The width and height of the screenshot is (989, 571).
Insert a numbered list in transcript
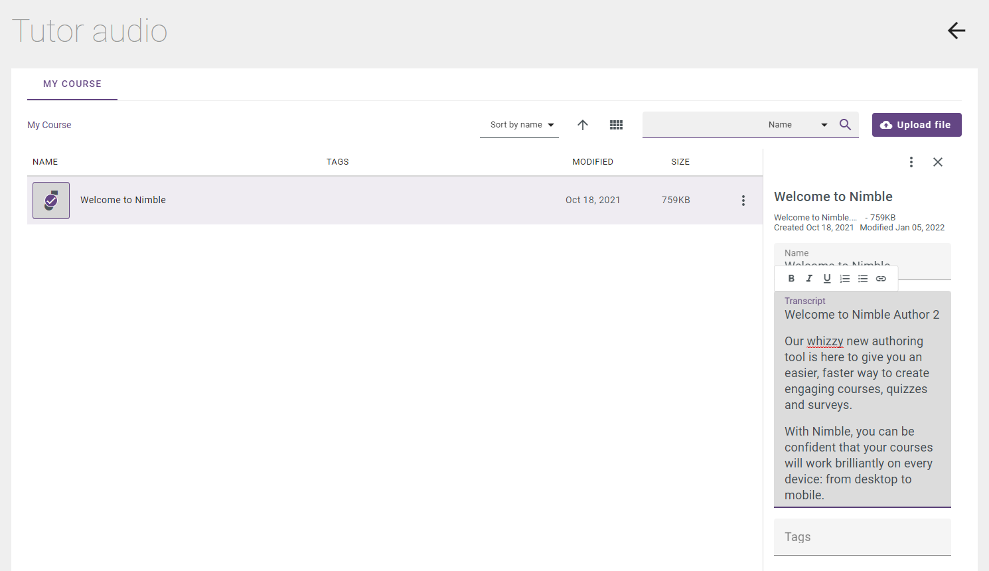coord(845,279)
